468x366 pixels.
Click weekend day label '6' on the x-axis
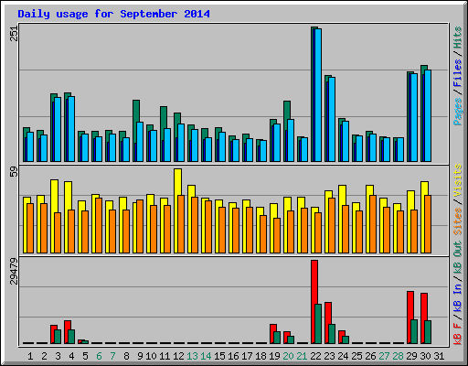99,356
